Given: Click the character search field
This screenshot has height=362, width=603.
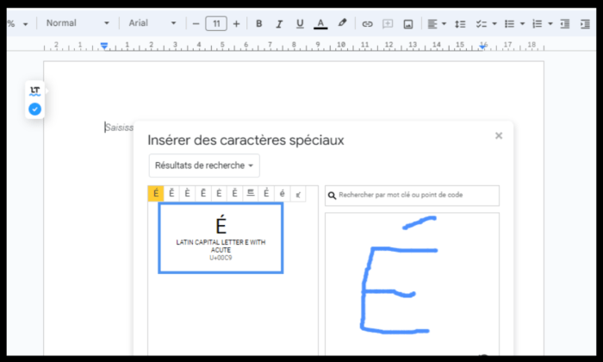Looking at the screenshot, I should (413, 195).
